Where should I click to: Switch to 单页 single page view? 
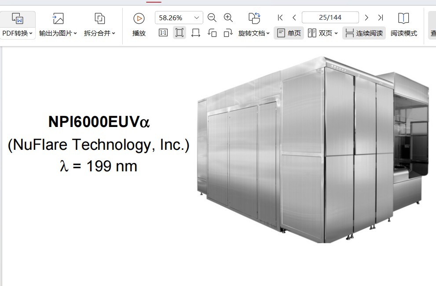tap(289, 33)
